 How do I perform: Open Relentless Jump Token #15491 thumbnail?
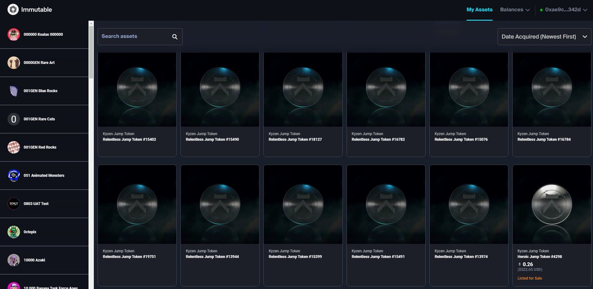[386, 204]
